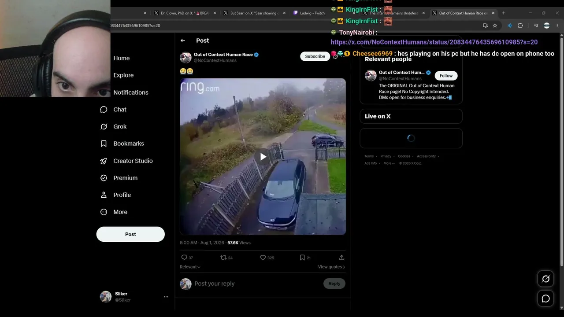This screenshot has width=564, height=317.
Task: Like the post with 325 likes
Action: (x=263, y=258)
